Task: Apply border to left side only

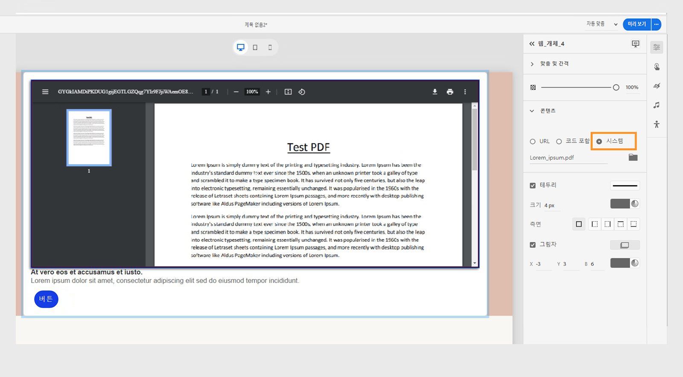Action: pyautogui.click(x=595, y=224)
